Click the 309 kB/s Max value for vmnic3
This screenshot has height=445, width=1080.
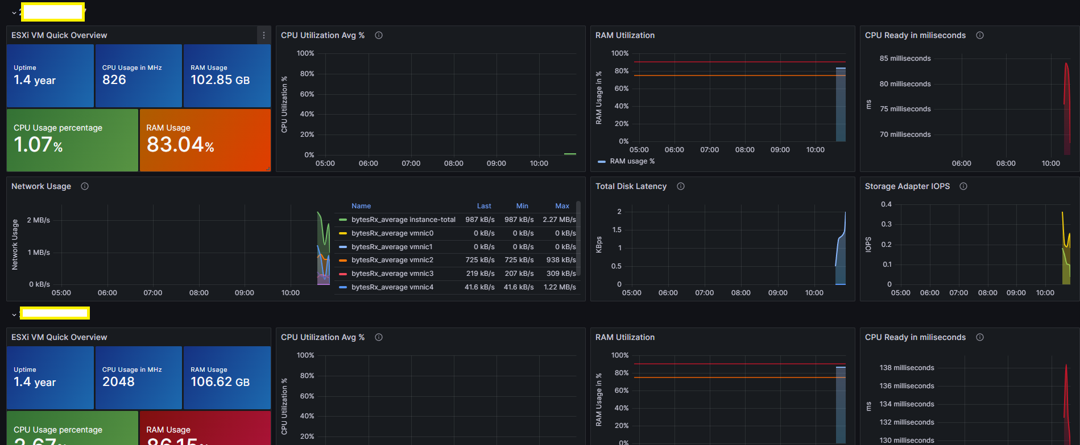[561, 274]
